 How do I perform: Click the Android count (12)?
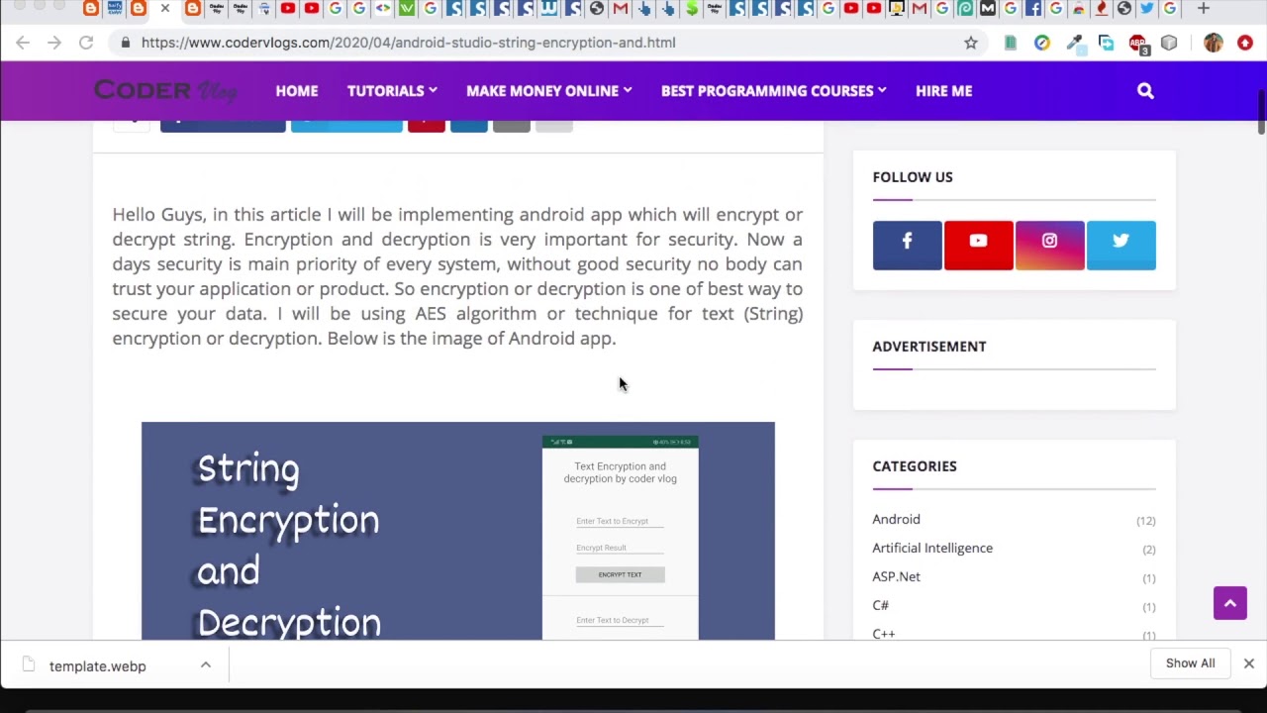coord(1145,521)
